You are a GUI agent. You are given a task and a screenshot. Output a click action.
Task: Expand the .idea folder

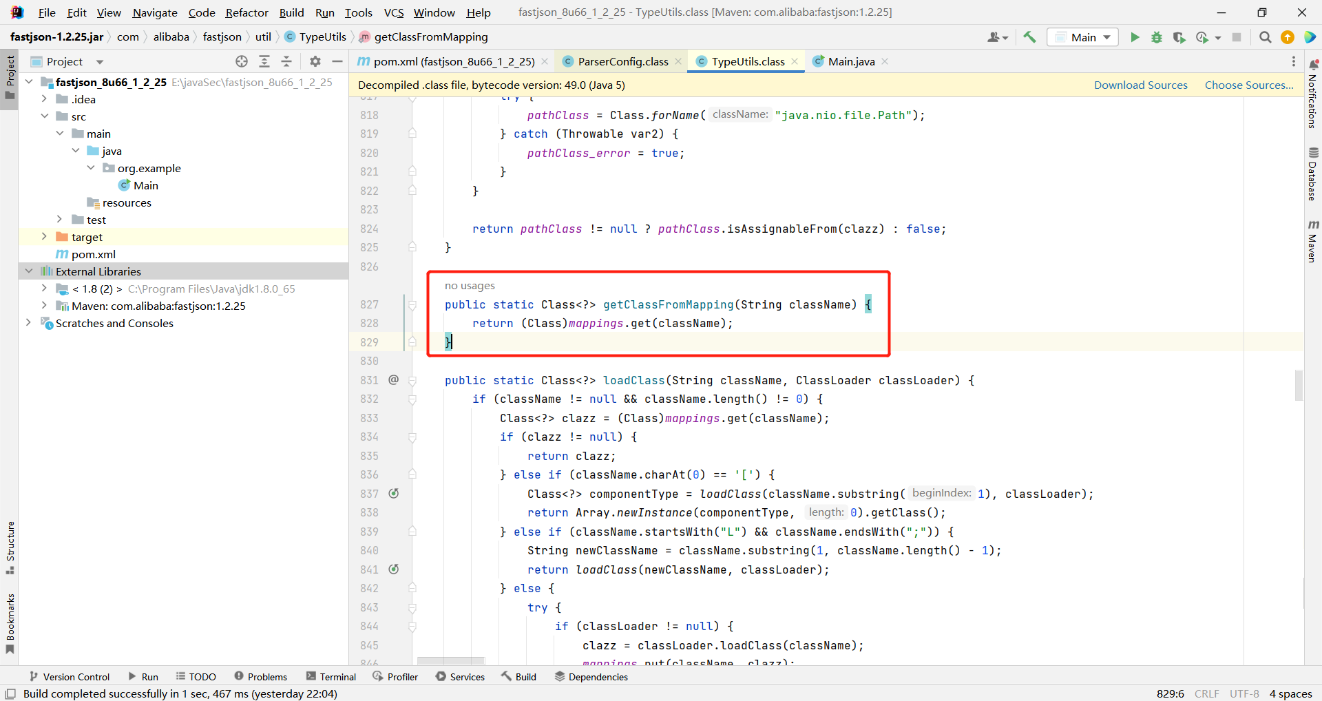(x=44, y=99)
